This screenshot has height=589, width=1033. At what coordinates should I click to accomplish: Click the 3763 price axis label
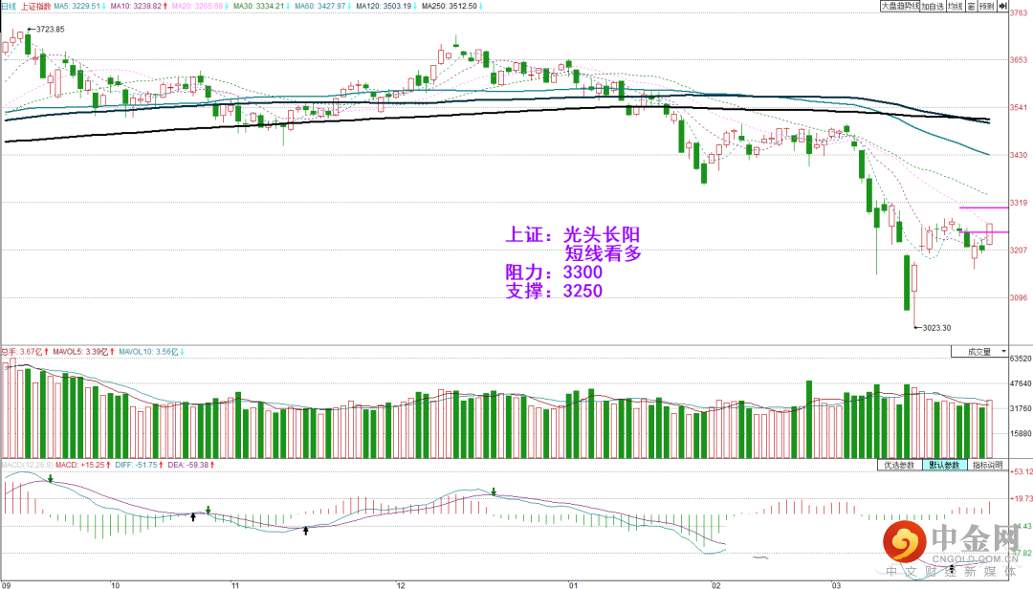1019,12
